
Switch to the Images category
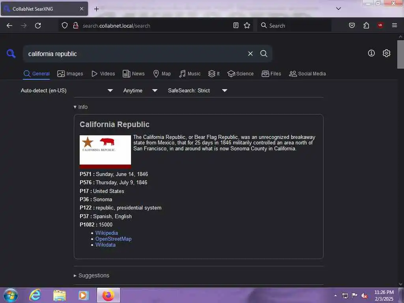point(70,74)
